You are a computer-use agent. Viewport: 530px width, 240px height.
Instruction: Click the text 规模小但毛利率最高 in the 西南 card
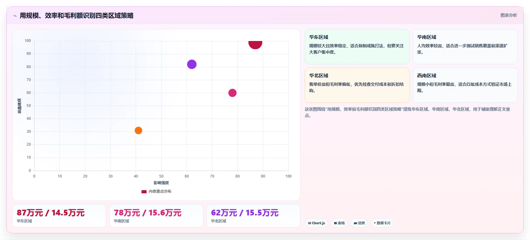(x=436, y=84)
